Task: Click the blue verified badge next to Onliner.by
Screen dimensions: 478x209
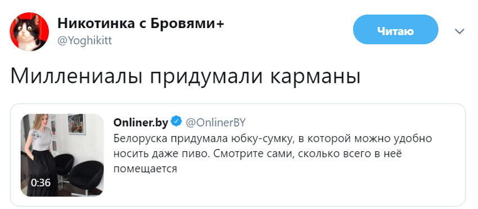Action: (x=176, y=122)
